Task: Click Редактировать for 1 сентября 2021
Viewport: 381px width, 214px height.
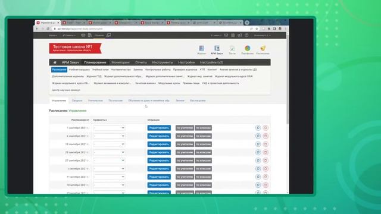Action: click(x=159, y=128)
